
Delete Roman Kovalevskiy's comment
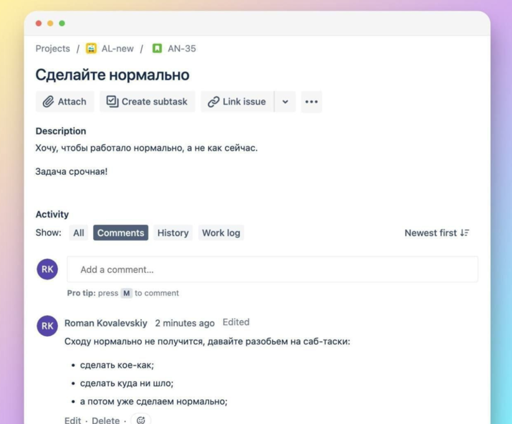point(106,420)
